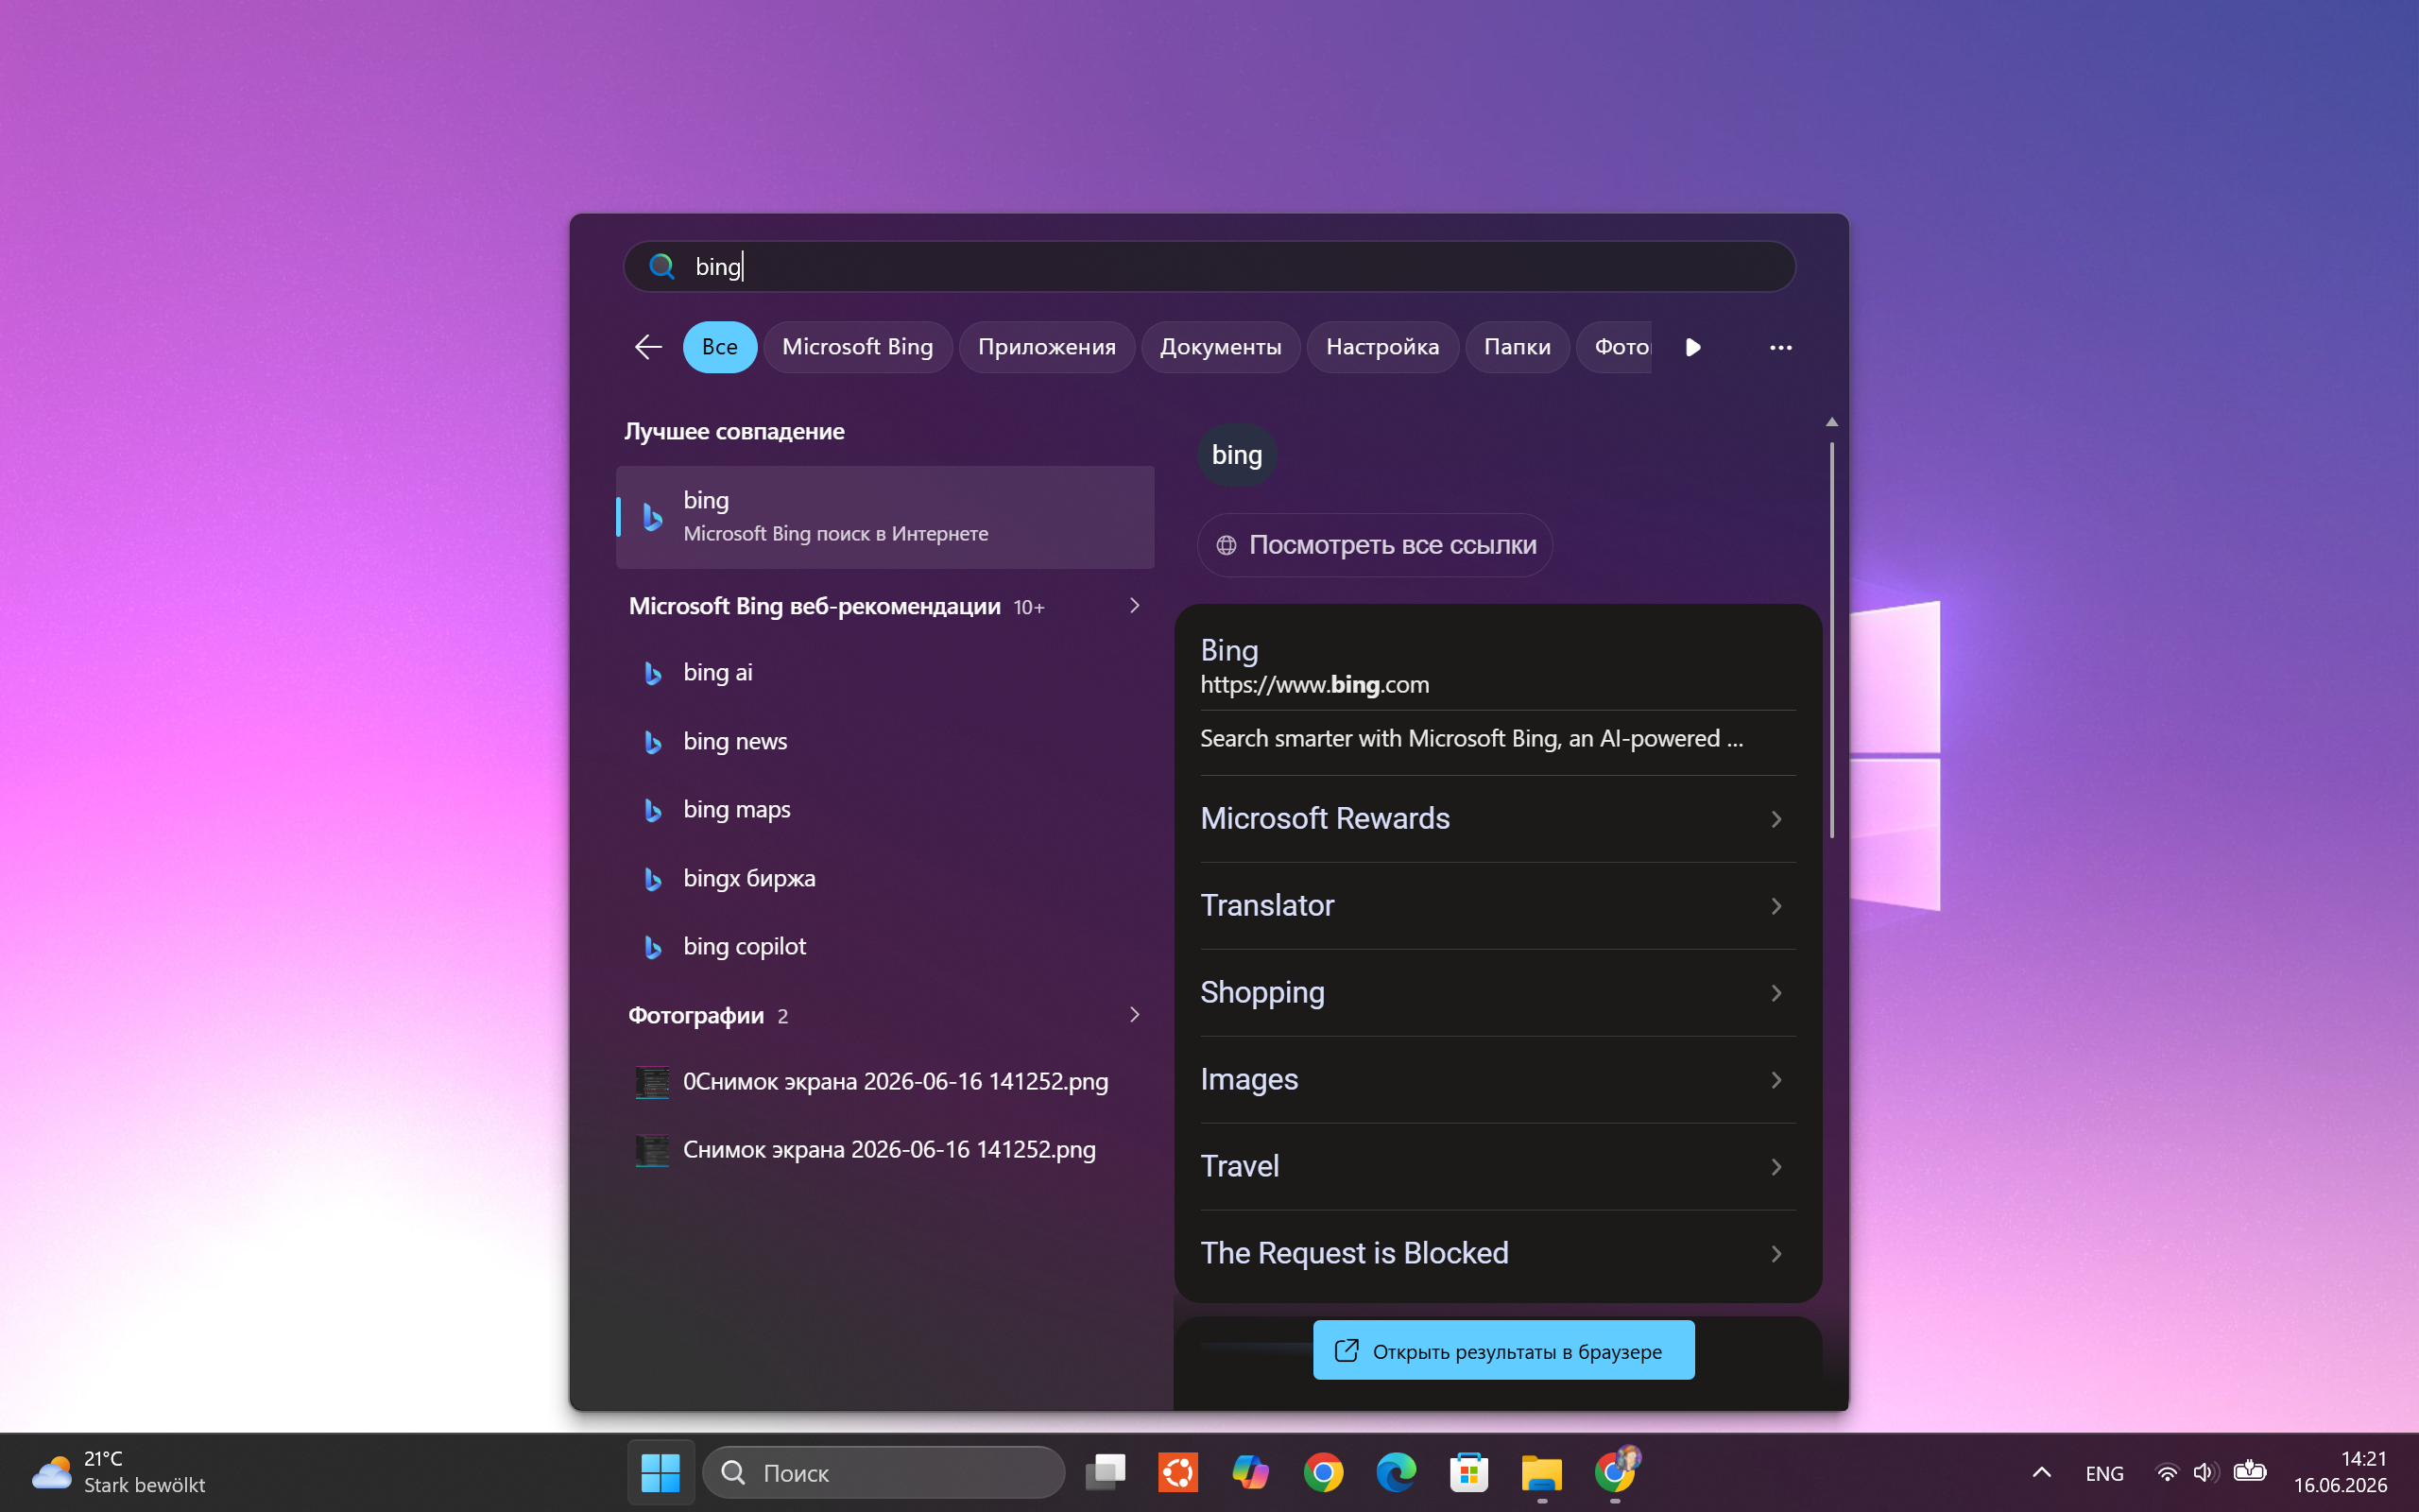Switch to the Приложения filter tab

click(1047, 347)
